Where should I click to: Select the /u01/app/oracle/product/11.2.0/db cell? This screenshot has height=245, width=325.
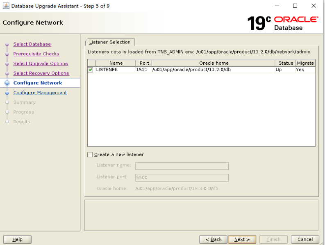coord(214,70)
